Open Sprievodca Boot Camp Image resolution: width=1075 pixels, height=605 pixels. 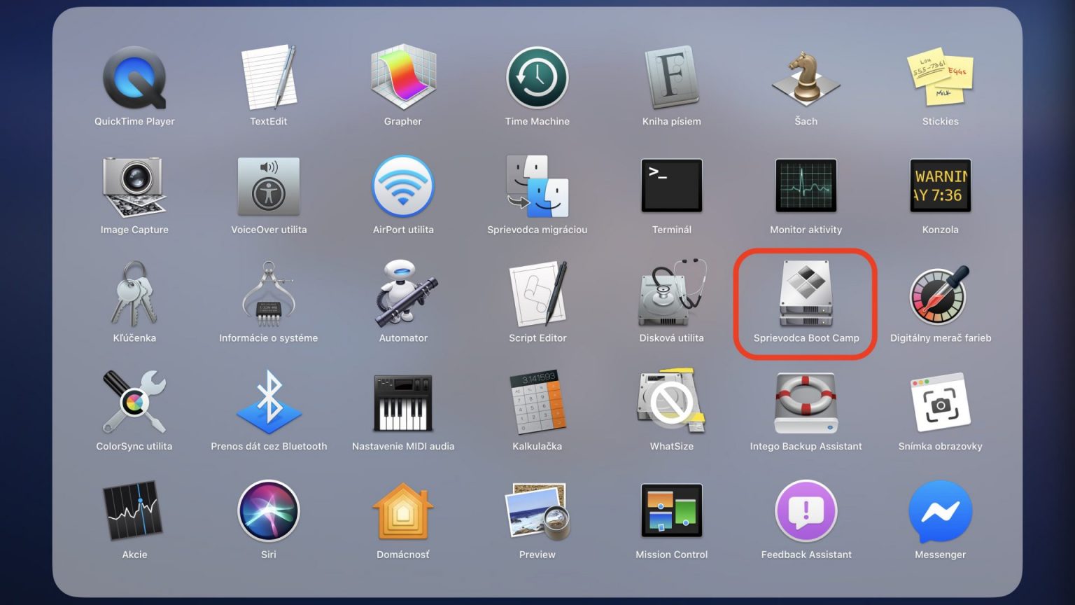tap(806, 294)
